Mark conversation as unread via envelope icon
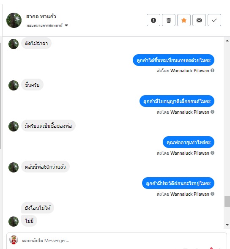The image size is (230, 249). coord(199,20)
